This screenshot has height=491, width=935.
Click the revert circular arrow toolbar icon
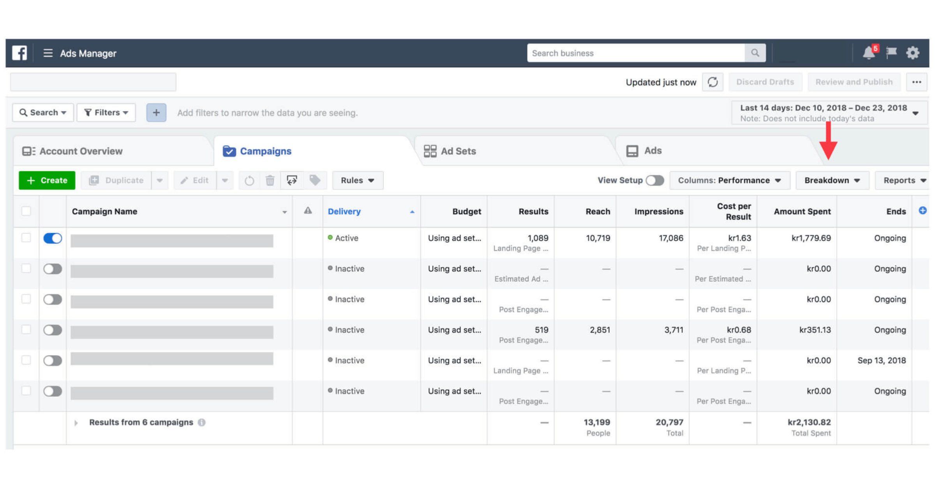[249, 180]
